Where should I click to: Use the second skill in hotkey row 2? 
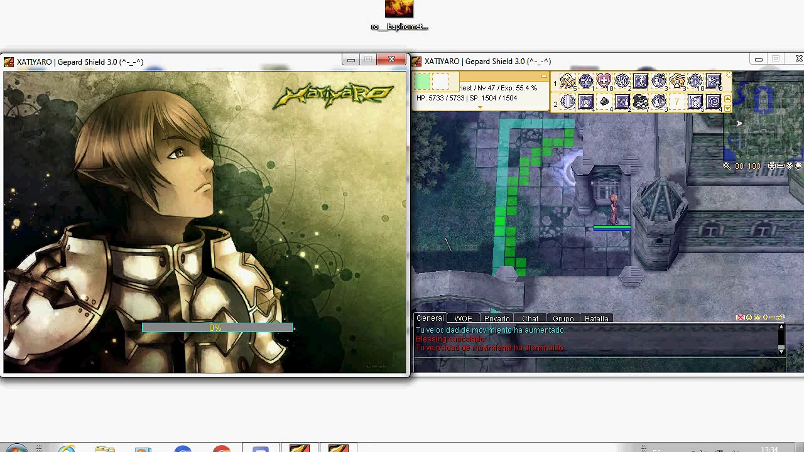[x=585, y=102]
